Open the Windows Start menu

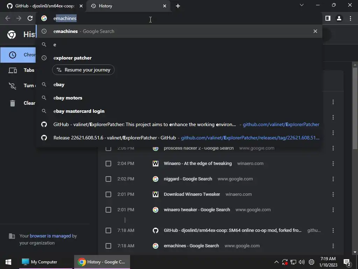[x=8, y=262]
